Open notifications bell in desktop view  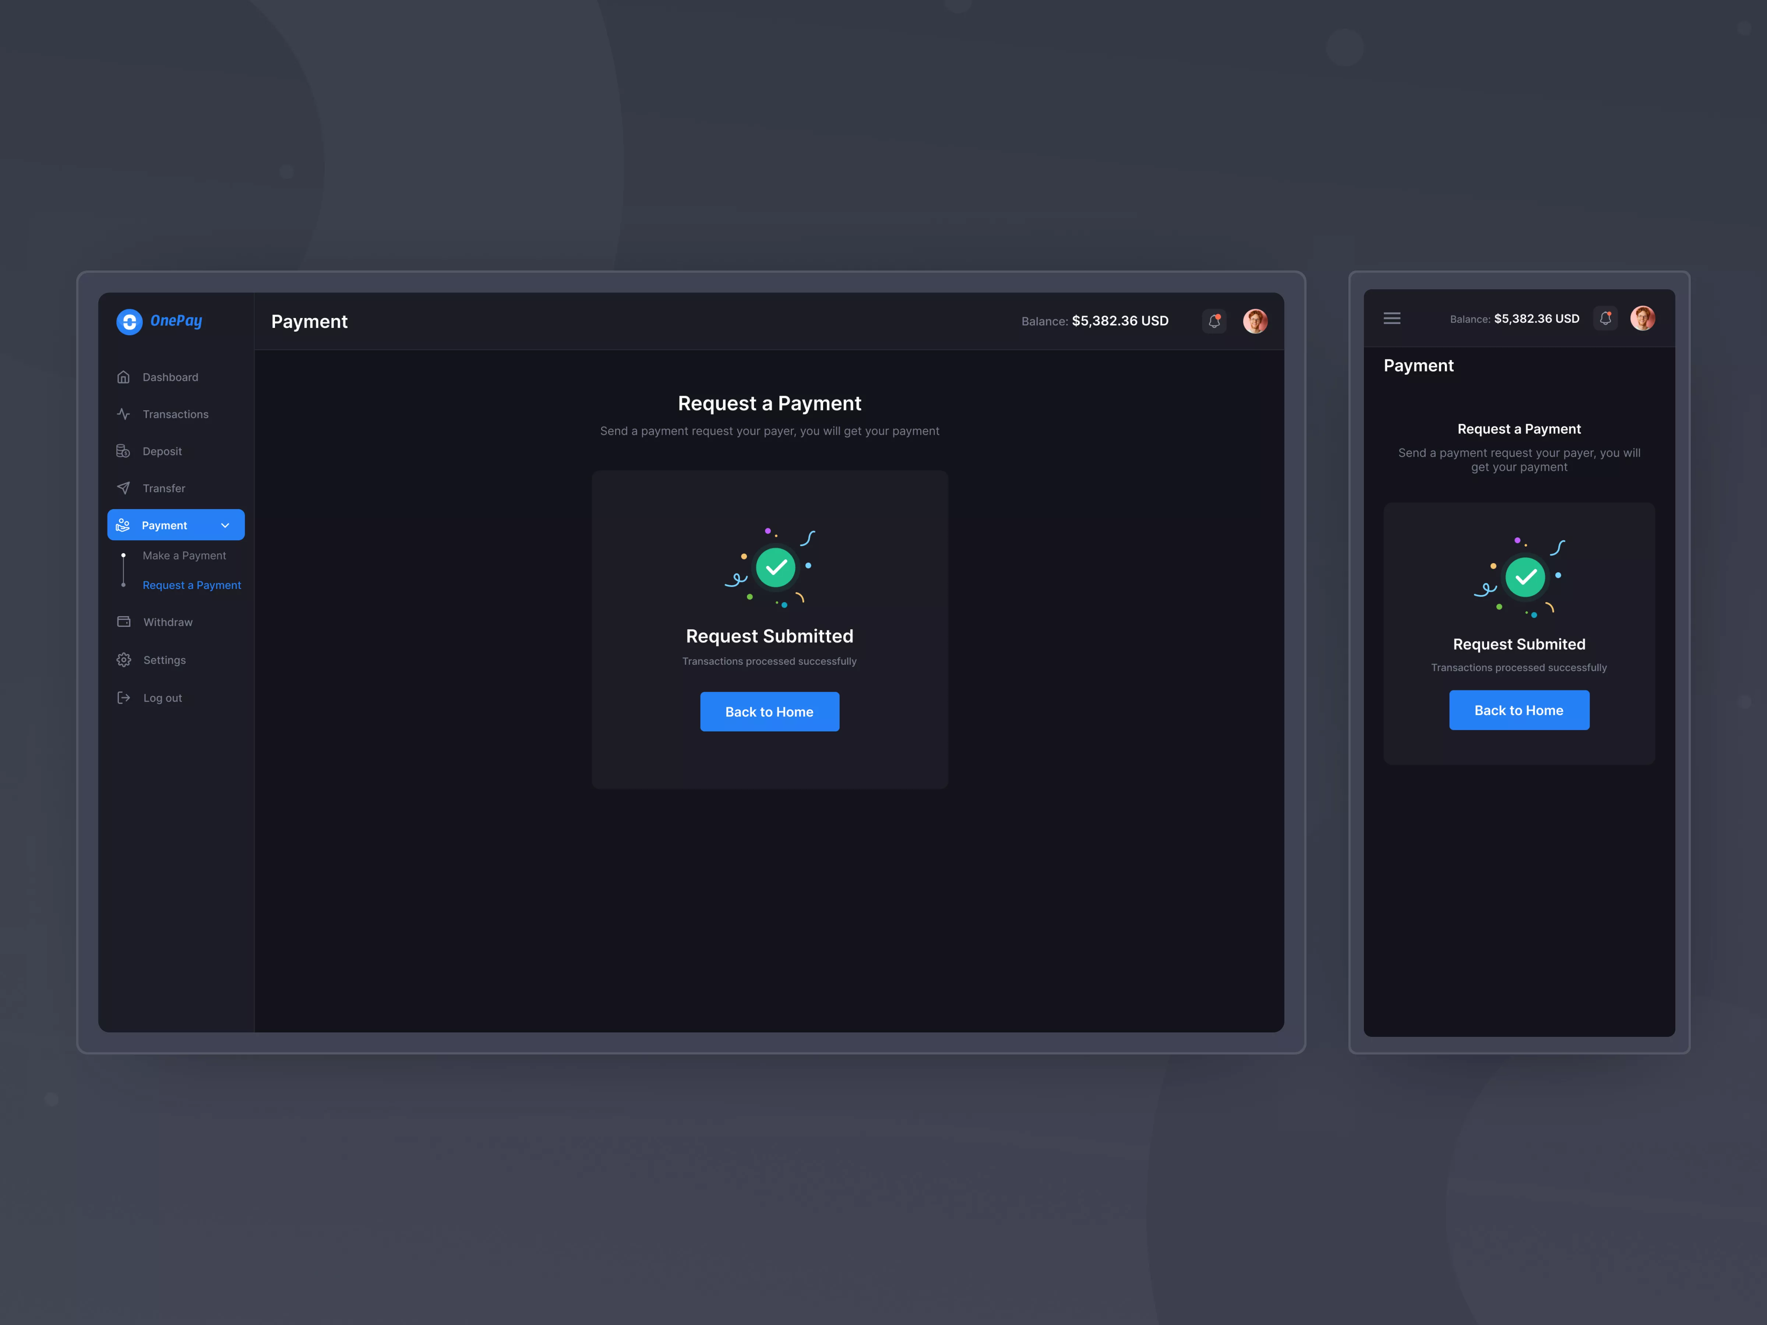[x=1214, y=321]
